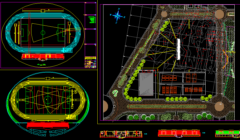The height and width of the screenshot is (140, 240).
Task: Select green-topped elevation drawing at bottom right
Action: tap(228, 134)
